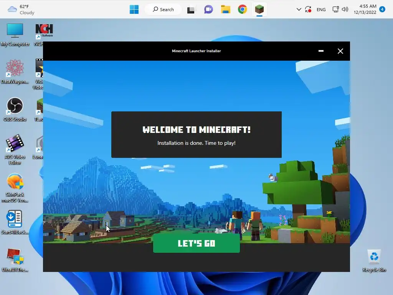Screen dimensions: 393x295
Task: Open the weather widget showing 62°F
Action: point(21,10)
